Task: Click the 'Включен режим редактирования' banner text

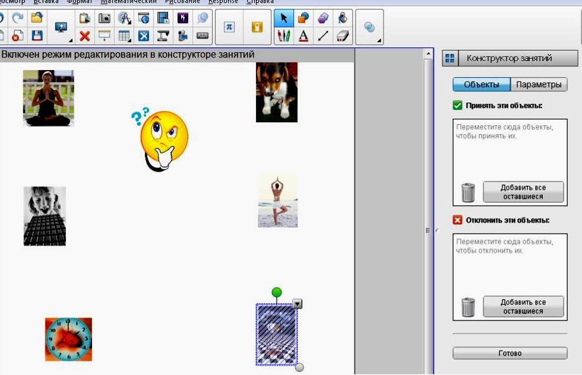Action: 128,55
